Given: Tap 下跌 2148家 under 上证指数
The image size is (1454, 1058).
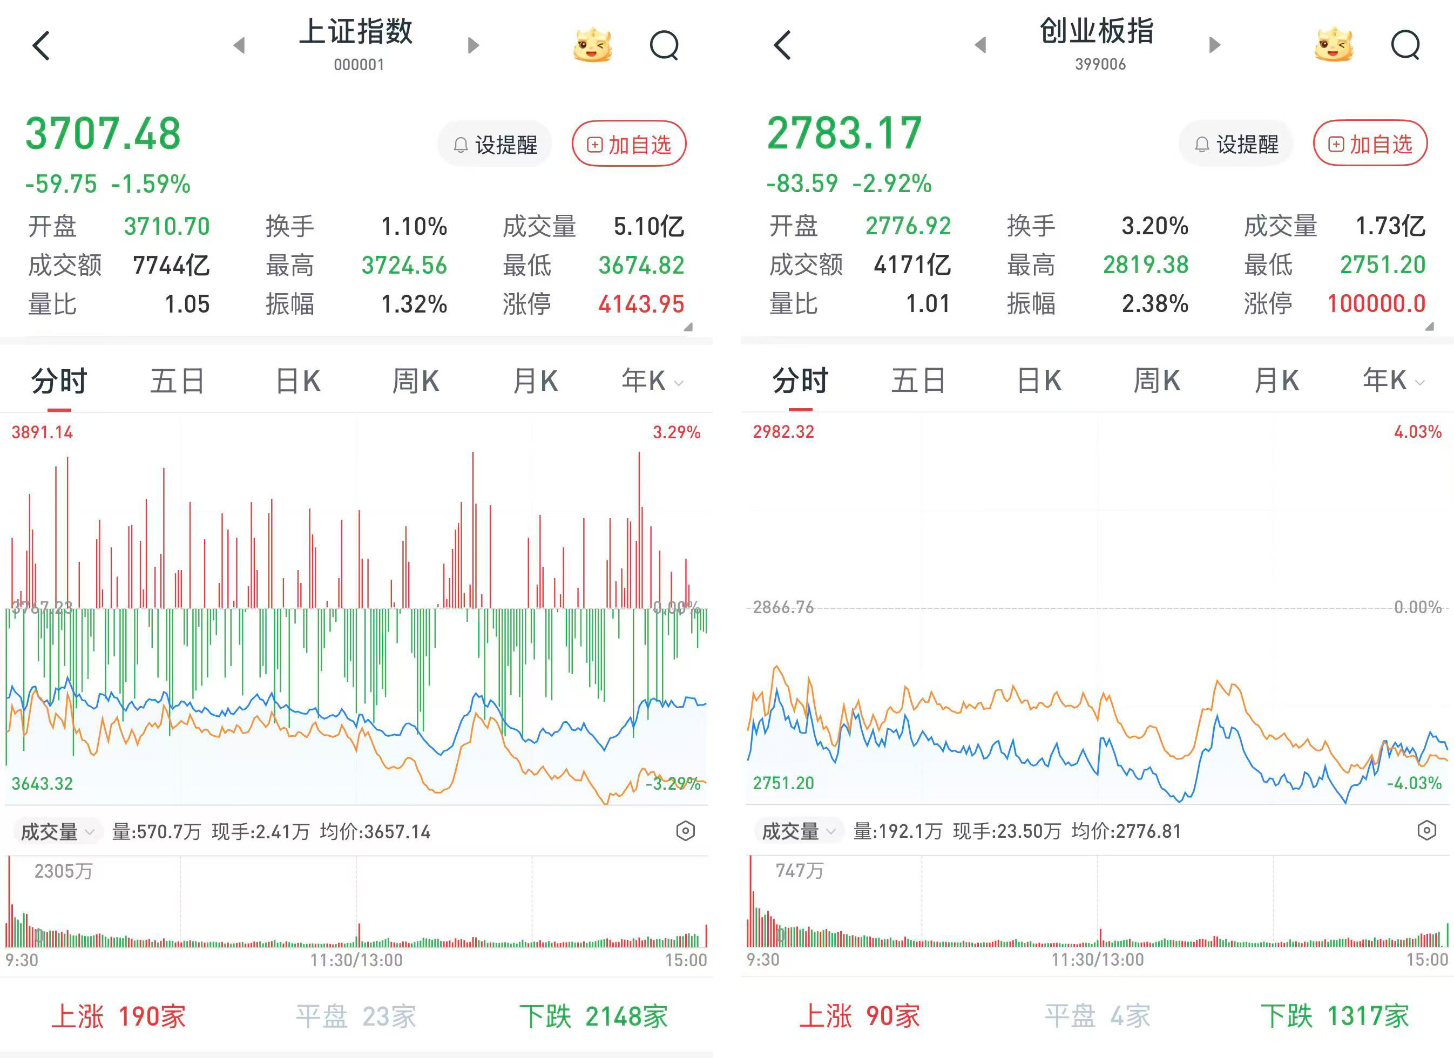Looking at the screenshot, I should point(594,1016).
